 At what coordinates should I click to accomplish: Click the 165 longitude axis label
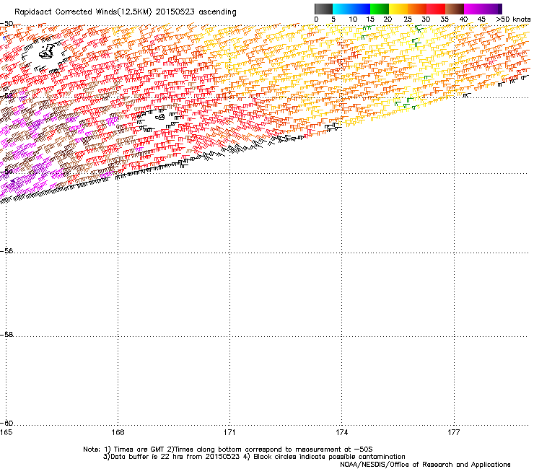6,432
